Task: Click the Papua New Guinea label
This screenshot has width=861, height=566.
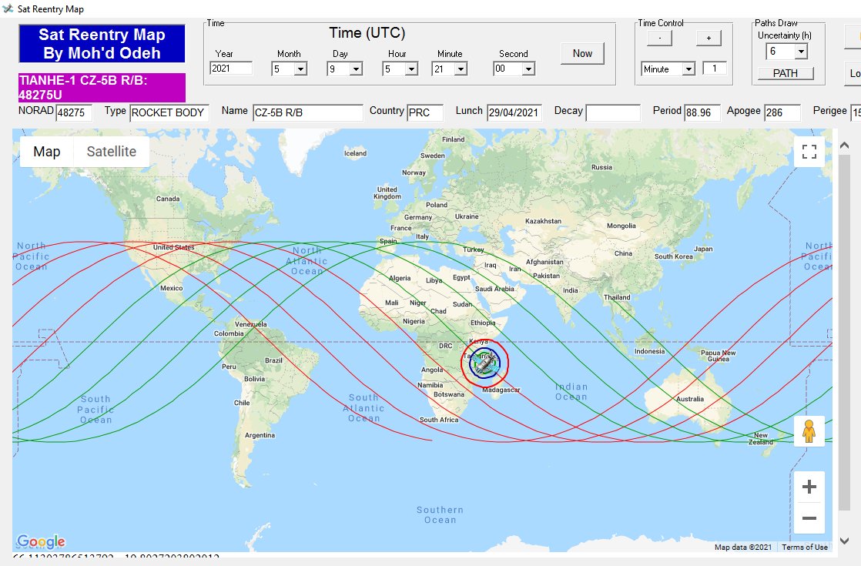Action: (x=719, y=356)
